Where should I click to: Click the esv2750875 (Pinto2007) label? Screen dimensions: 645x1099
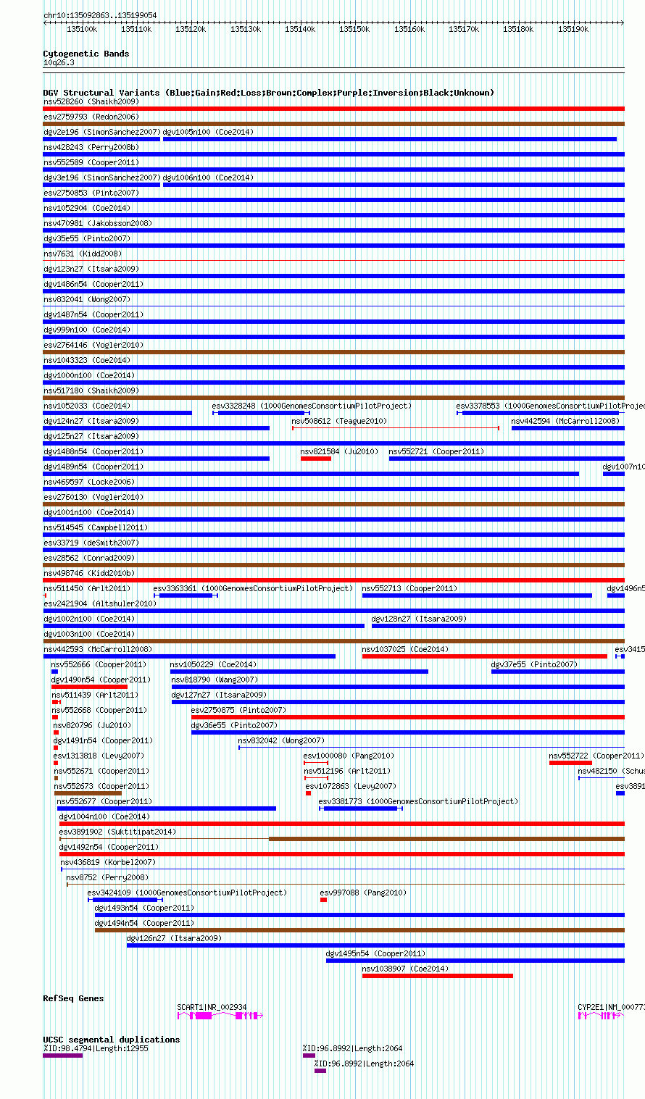point(238,710)
